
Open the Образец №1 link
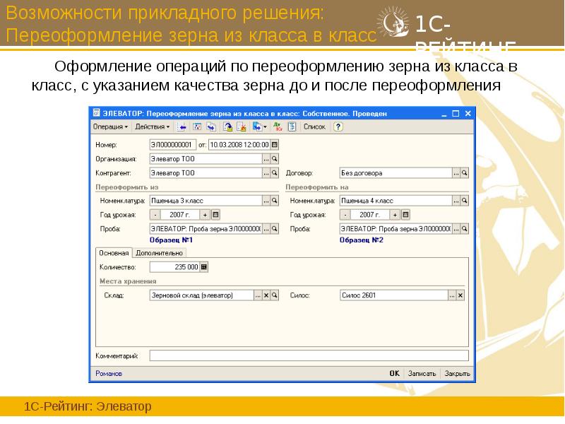point(172,239)
